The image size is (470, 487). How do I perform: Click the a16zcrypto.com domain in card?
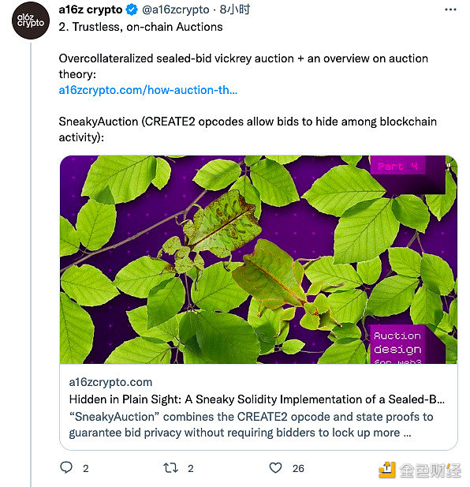tap(110, 382)
